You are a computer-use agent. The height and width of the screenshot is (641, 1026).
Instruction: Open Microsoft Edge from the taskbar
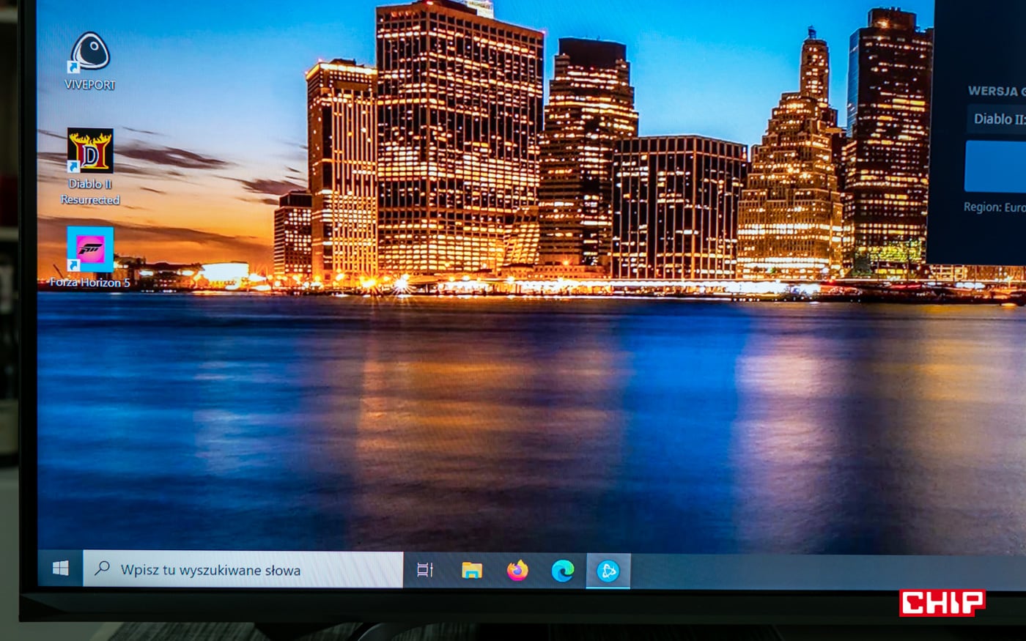(562, 571)
